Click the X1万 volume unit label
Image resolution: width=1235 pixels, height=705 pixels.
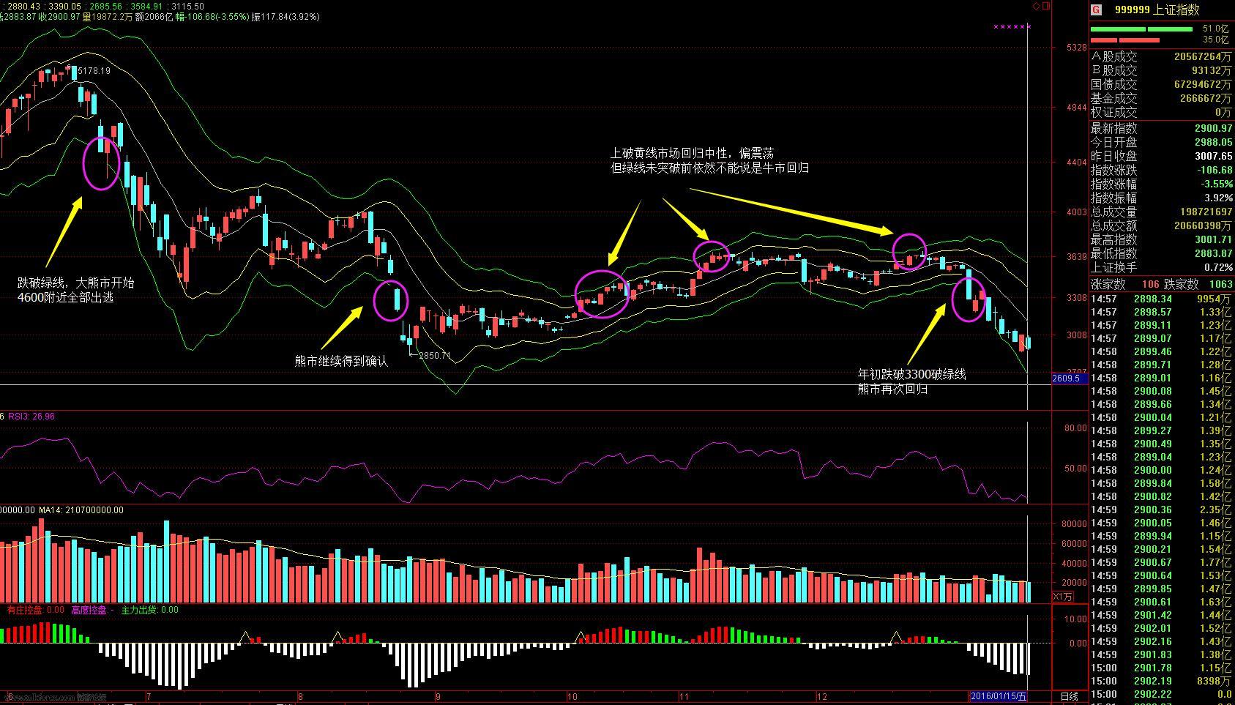[x=1063, y=597]
